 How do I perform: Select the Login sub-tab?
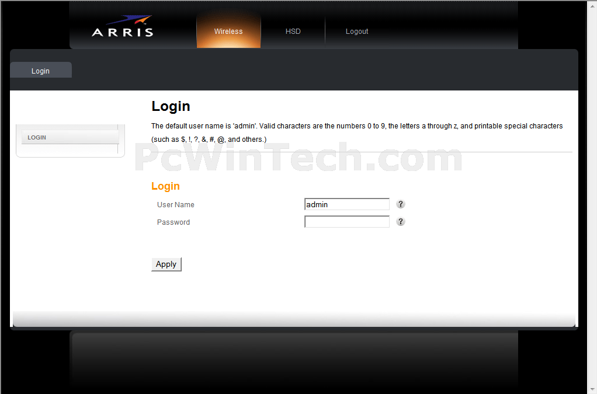[x=41, y=71]
